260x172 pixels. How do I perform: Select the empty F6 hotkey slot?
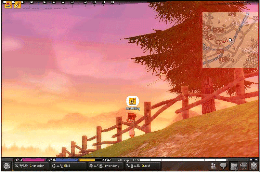(58, 5)
